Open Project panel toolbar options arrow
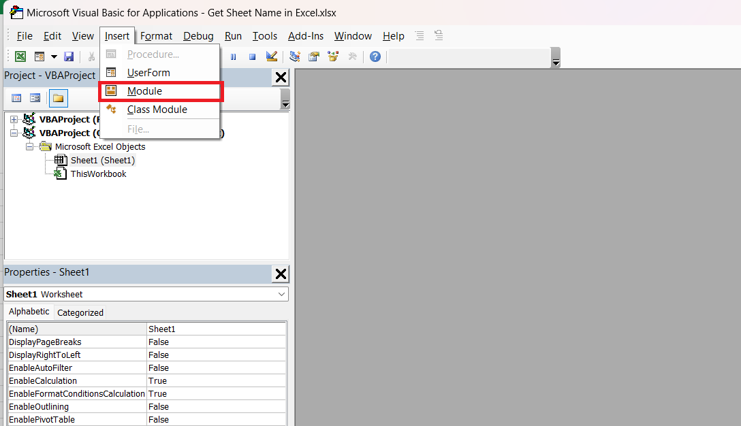 (x=285, y=99)
